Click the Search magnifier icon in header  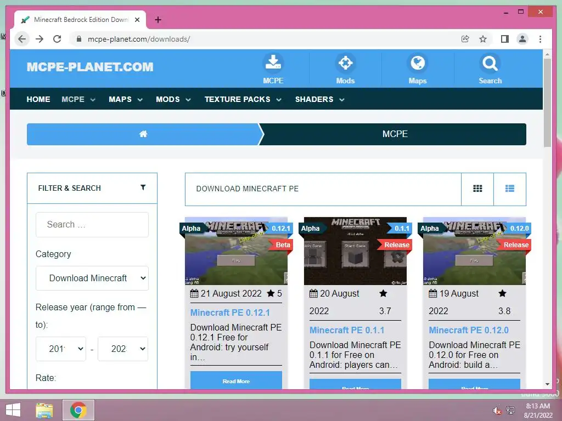490,62
